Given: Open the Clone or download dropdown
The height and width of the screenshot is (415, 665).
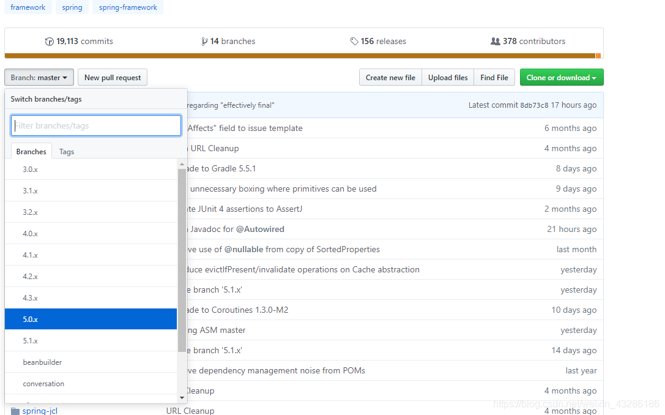Looking at the screenshot, I should tap(562, 78).
